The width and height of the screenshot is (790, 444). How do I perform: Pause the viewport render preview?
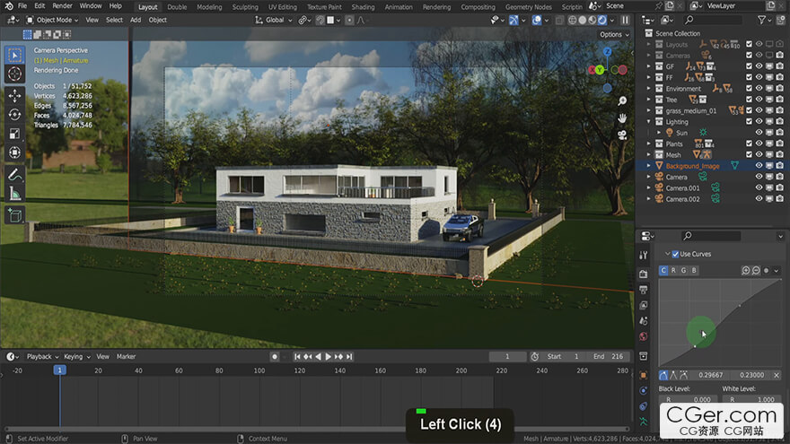[x=625, y=20]
